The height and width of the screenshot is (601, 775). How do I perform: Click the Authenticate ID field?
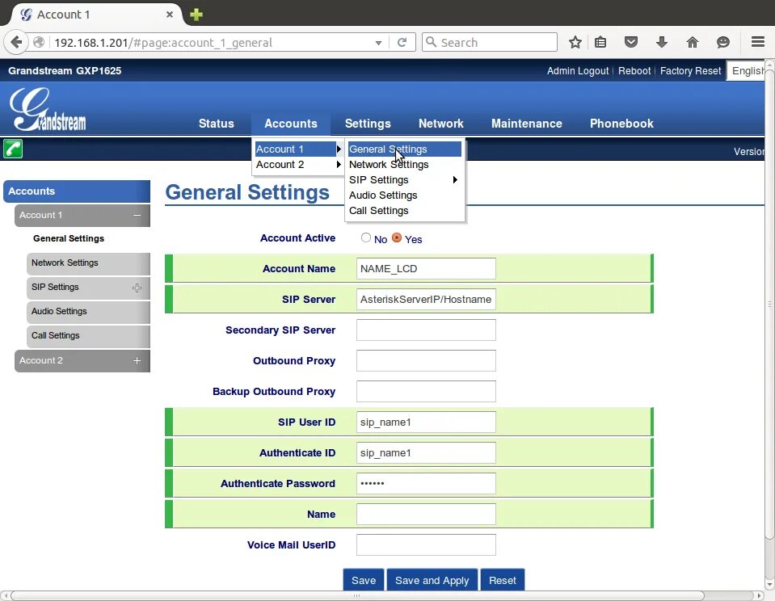(x=426, y=452)
